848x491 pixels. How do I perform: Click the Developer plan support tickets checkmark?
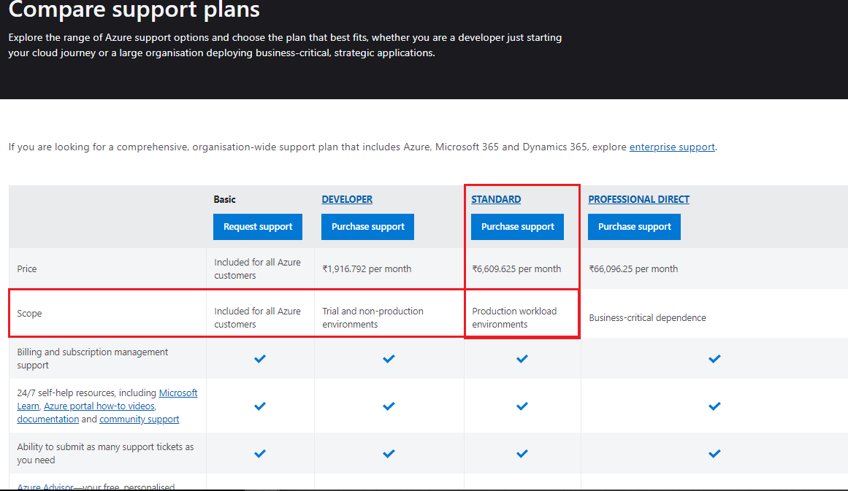pos(389,454)
